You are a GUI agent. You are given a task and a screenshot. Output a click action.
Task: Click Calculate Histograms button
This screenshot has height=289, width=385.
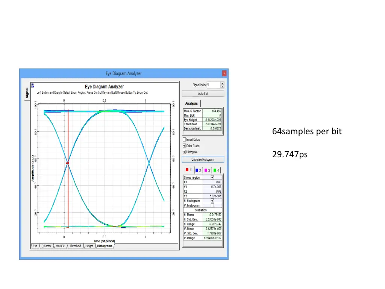(x=203, y=160)
